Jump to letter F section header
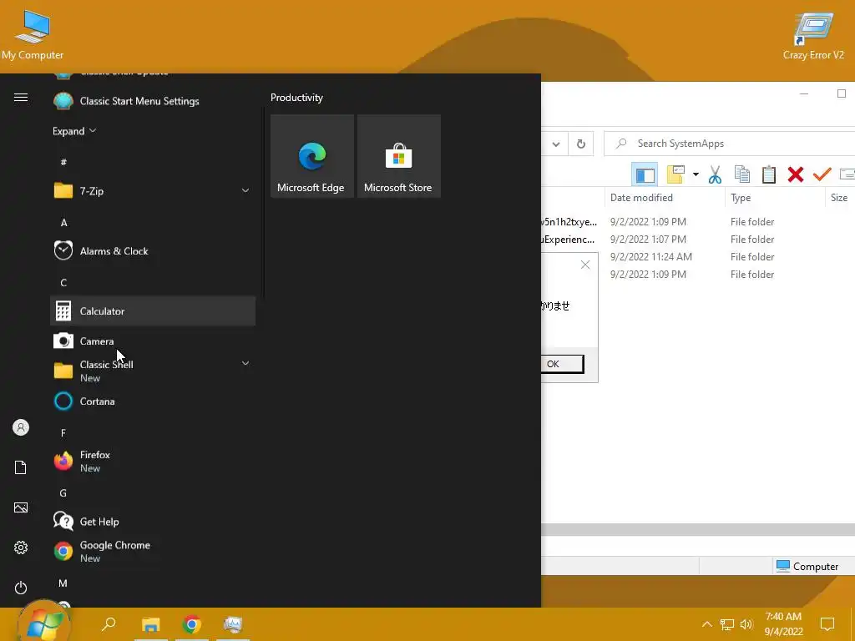This screenshot has width=855, height=641. (x=63, y=433)
